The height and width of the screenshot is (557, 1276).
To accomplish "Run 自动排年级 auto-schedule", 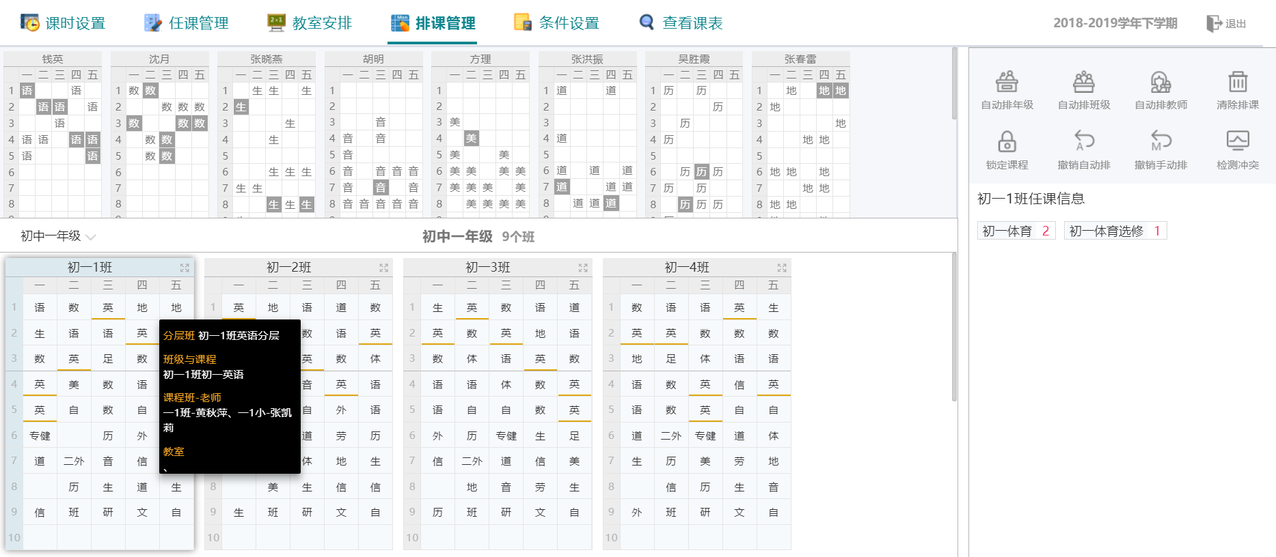I will (1007, 90).
